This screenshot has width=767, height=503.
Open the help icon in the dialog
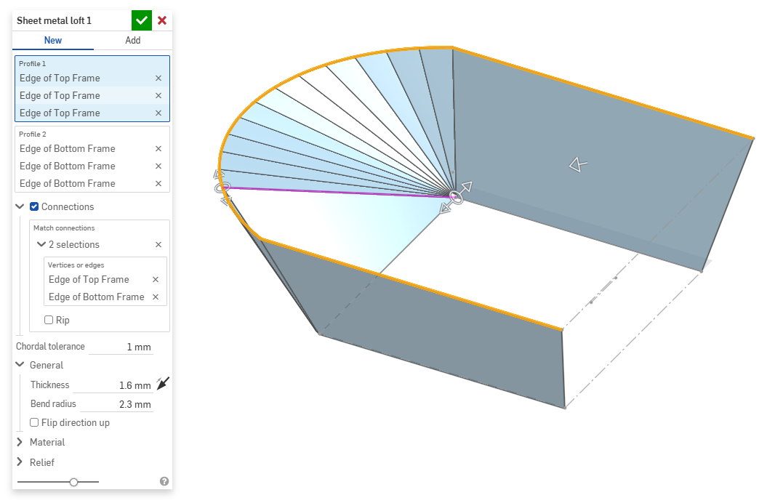coord(164,481)
